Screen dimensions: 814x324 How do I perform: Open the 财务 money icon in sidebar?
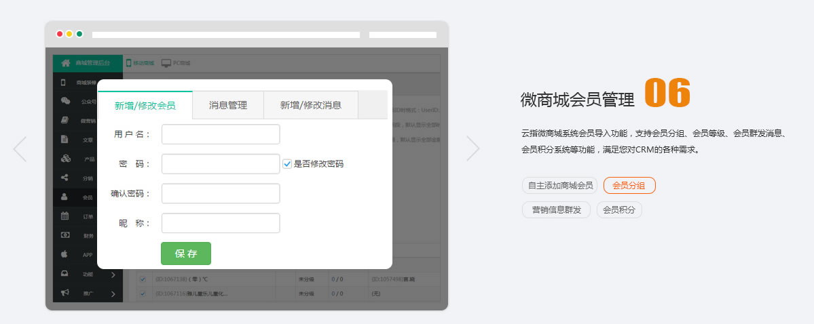point(65,235)
